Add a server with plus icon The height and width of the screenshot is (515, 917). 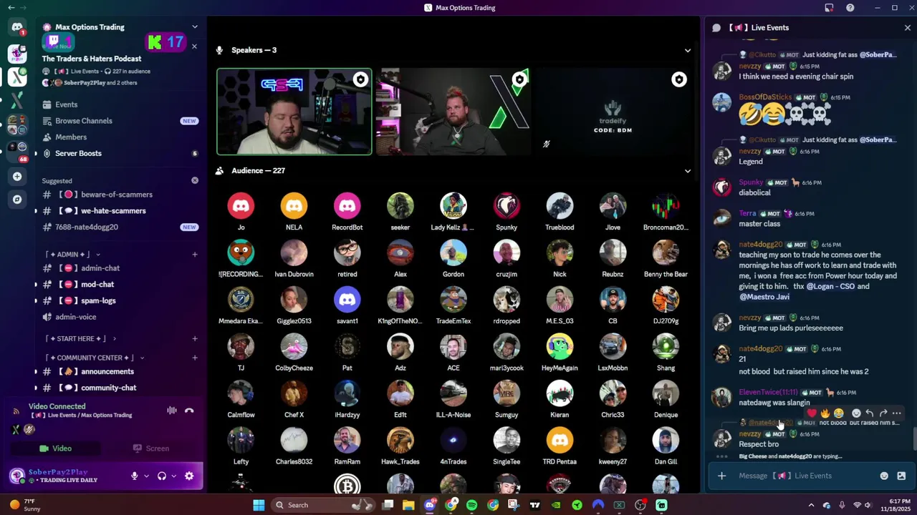[x=17, y=176]
